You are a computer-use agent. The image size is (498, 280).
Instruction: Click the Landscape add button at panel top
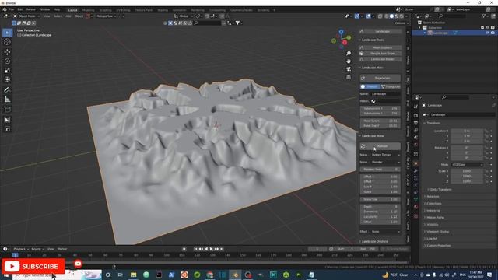[x=381, y=31]
